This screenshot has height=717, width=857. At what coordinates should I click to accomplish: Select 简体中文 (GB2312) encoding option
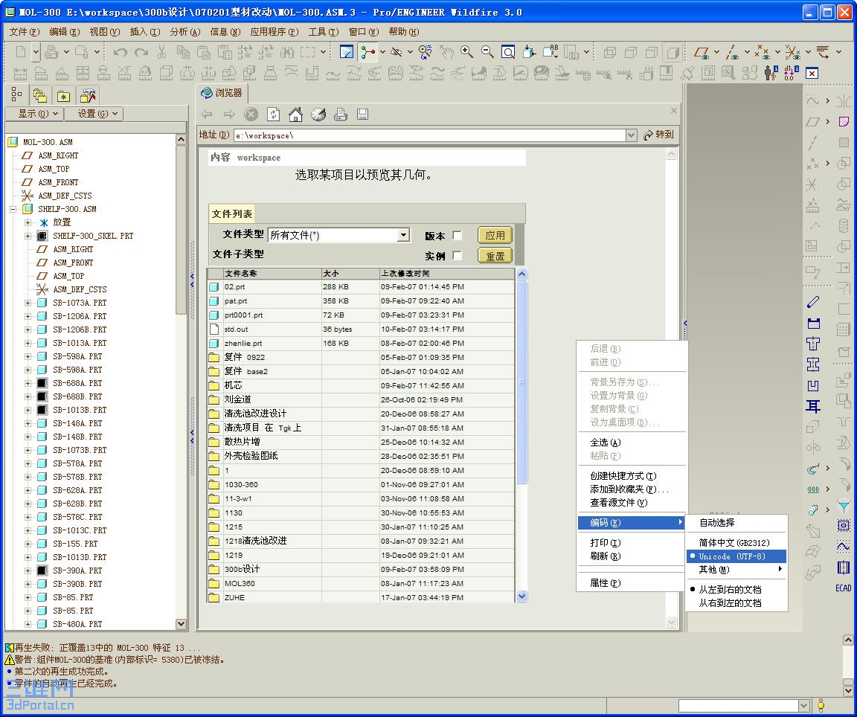click(x=736, y=543)
